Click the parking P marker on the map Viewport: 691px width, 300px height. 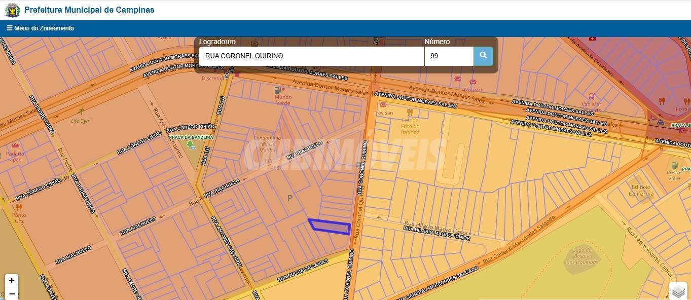click(x=290, y=198)
